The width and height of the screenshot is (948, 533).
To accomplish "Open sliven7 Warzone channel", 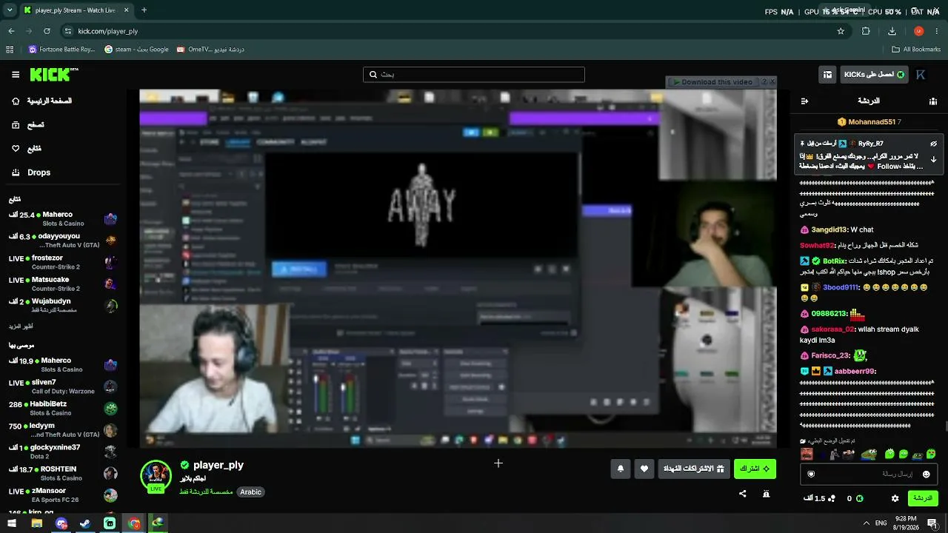I will (62, 386).
